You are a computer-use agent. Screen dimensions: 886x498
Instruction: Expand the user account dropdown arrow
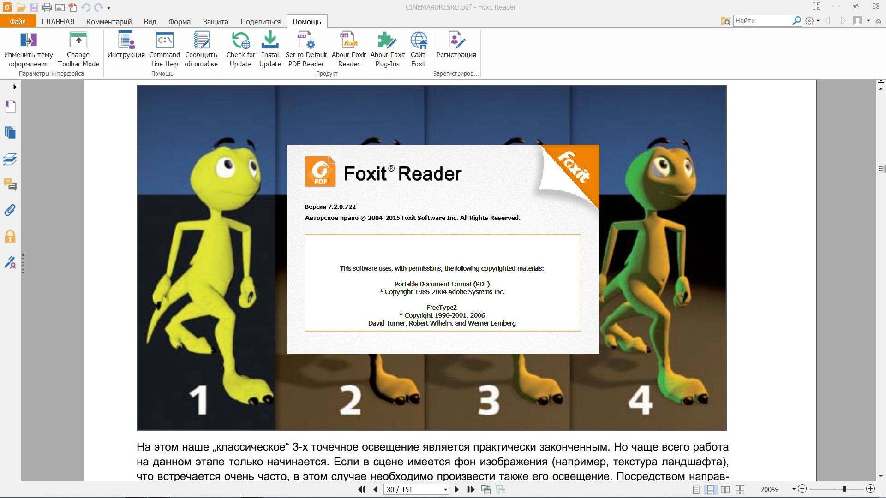(x=868, y=21)
